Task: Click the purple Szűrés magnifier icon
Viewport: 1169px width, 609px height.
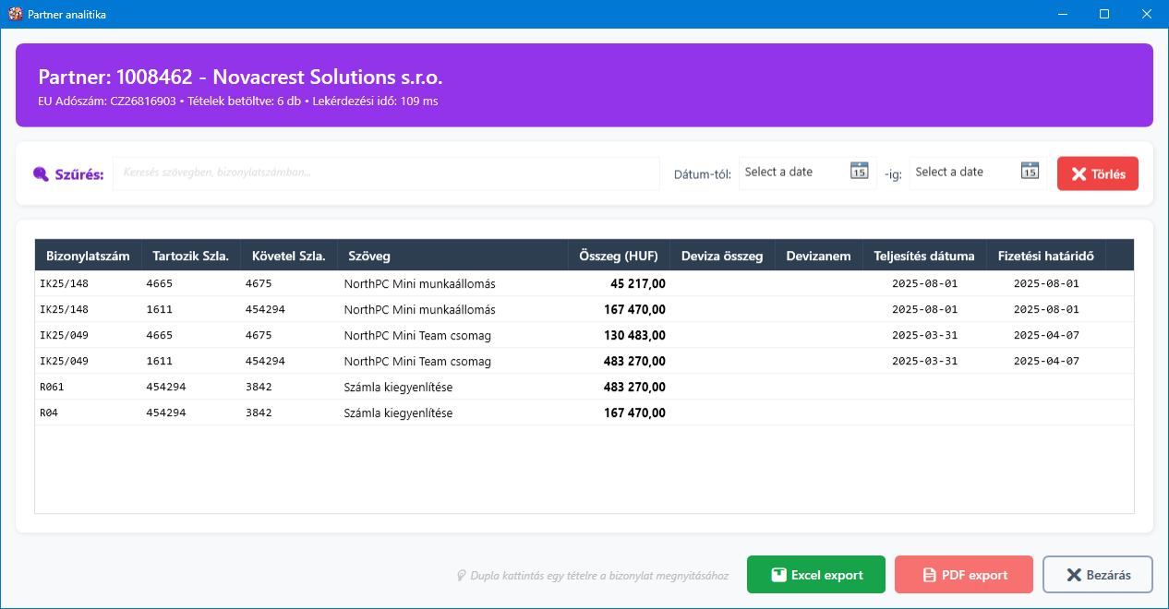Action: (x=41, y=174)
